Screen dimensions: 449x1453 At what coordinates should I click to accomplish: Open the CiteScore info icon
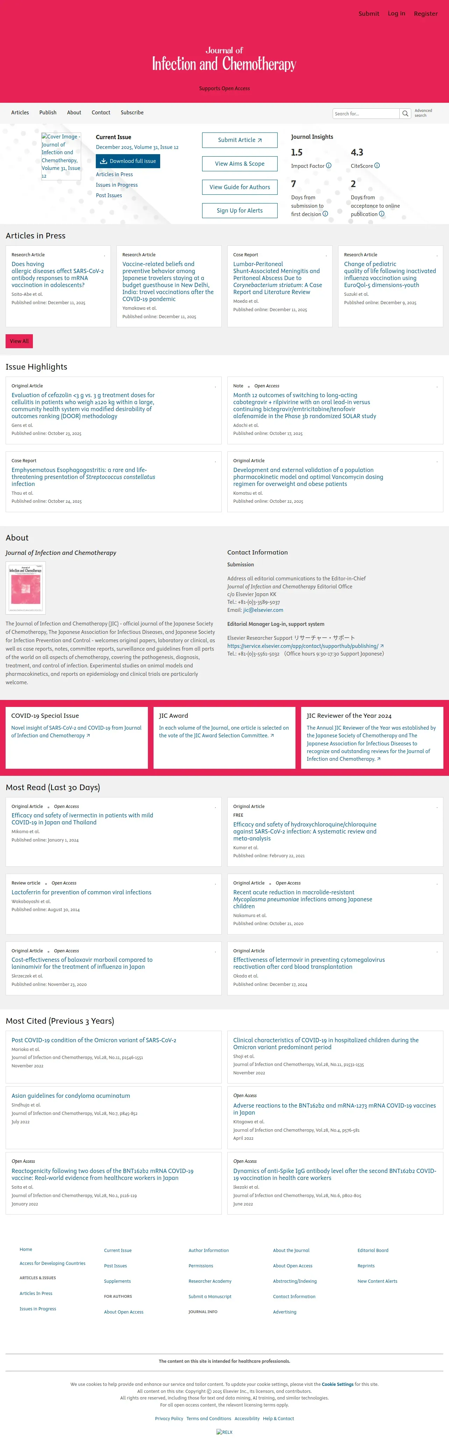377,166
